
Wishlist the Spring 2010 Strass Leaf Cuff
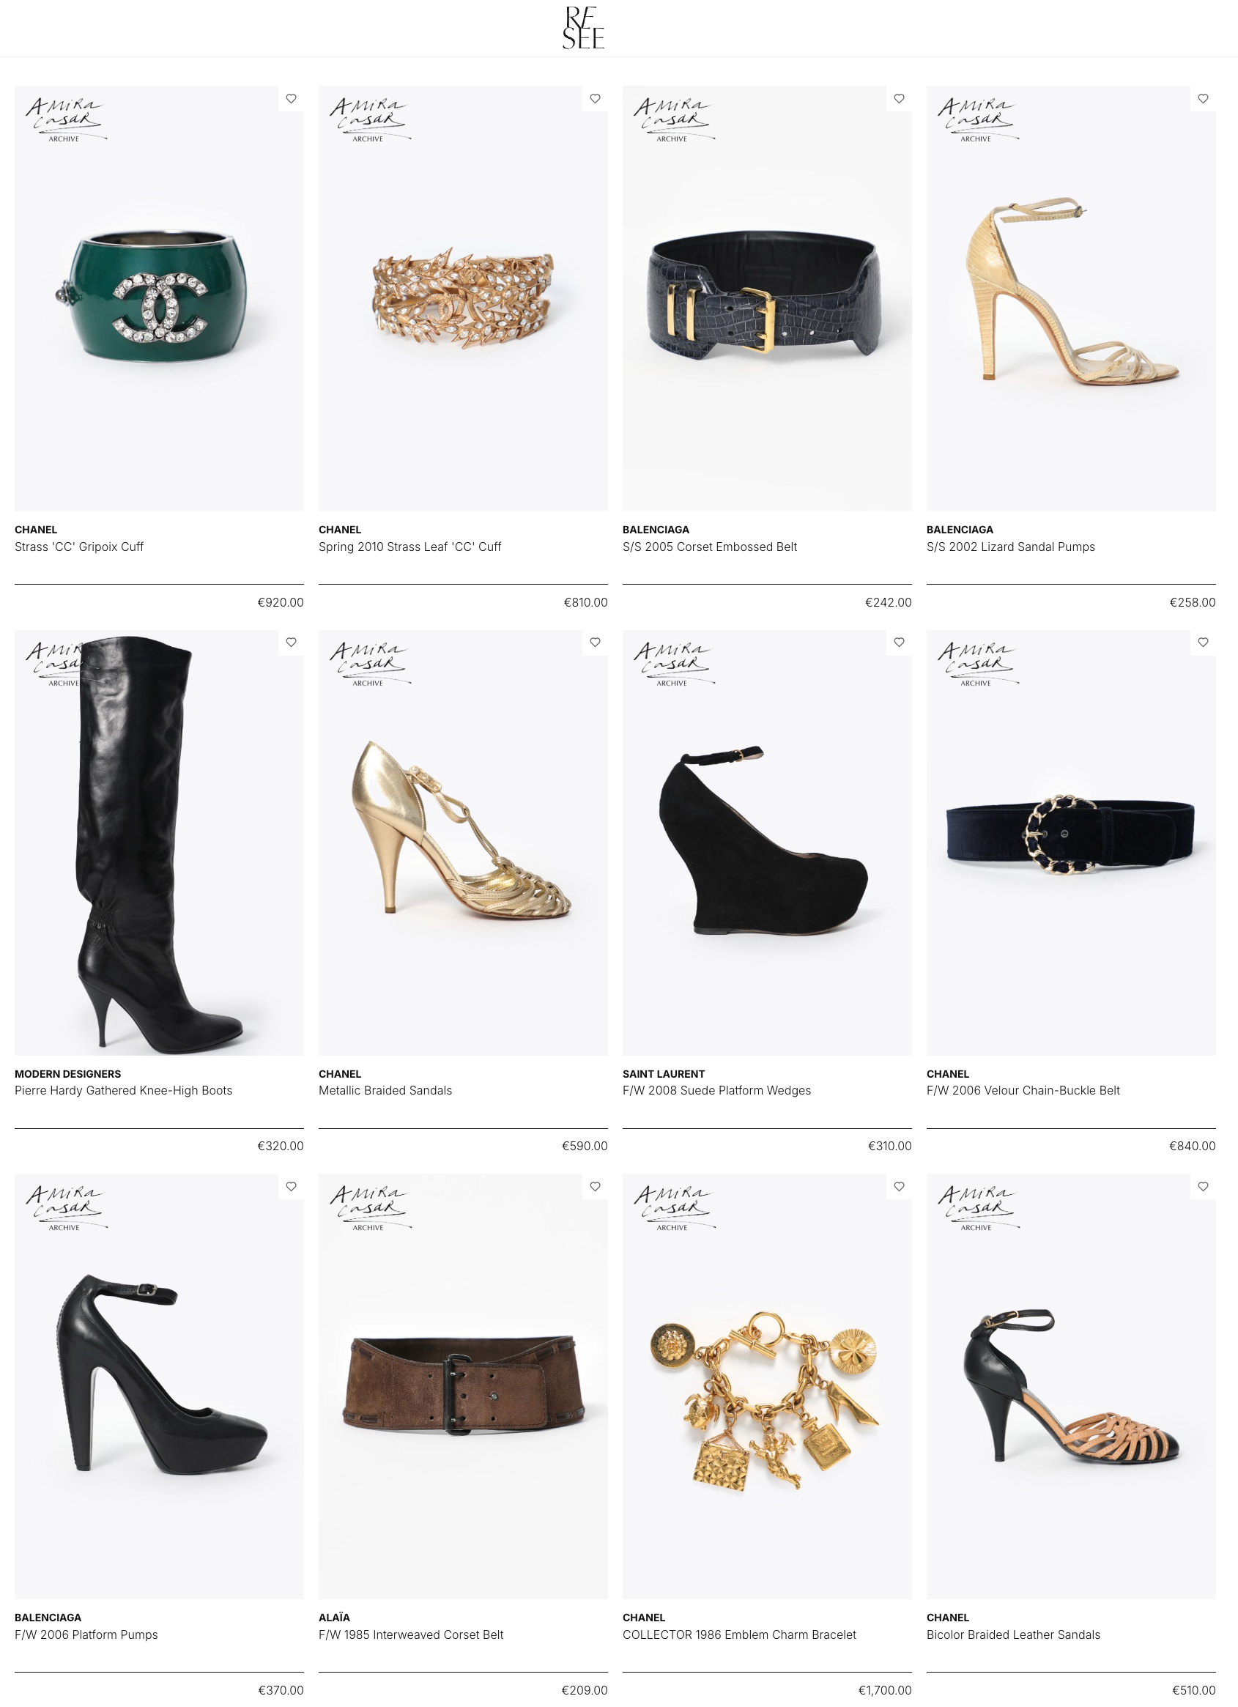(596, 99)
